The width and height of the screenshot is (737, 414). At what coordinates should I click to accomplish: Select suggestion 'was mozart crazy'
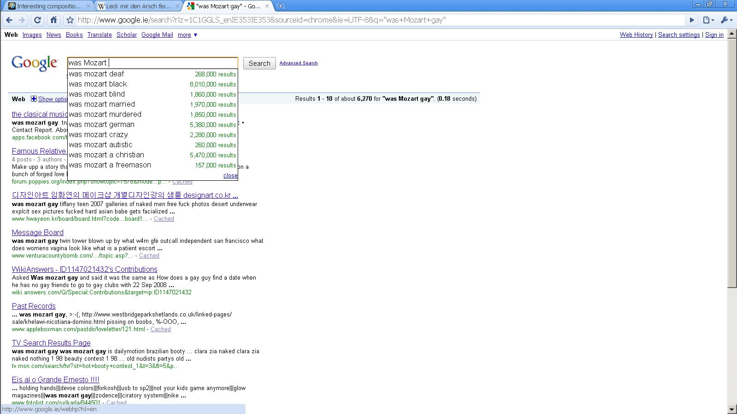pyautogui.click(x=152, y=135)
